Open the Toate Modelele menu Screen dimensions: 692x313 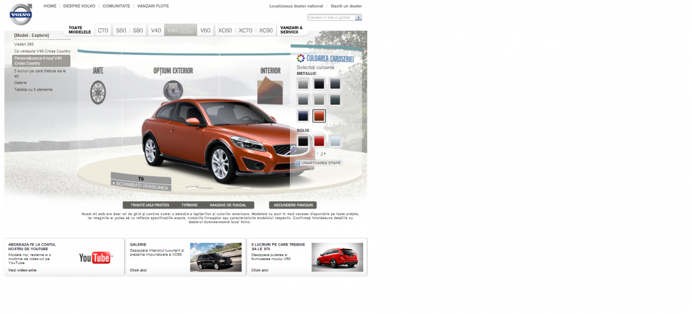(x=80, y=30)
